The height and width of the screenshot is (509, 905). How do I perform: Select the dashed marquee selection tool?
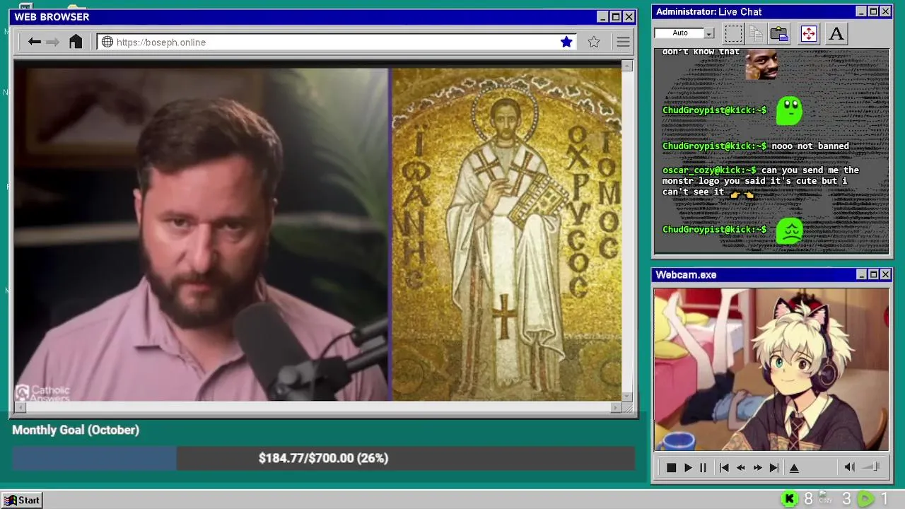tap(734, 33)
